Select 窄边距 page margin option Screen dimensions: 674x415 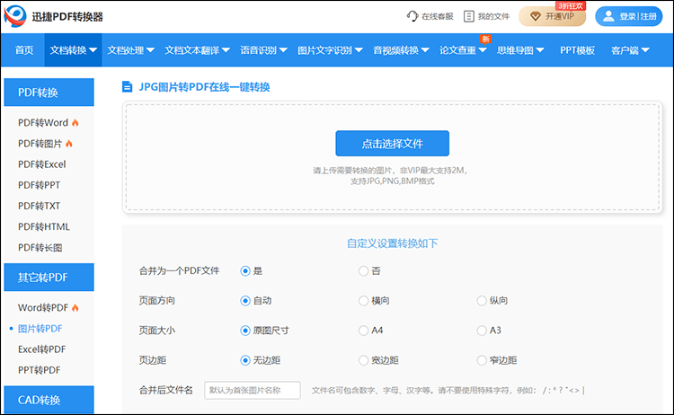click(482, 360)
